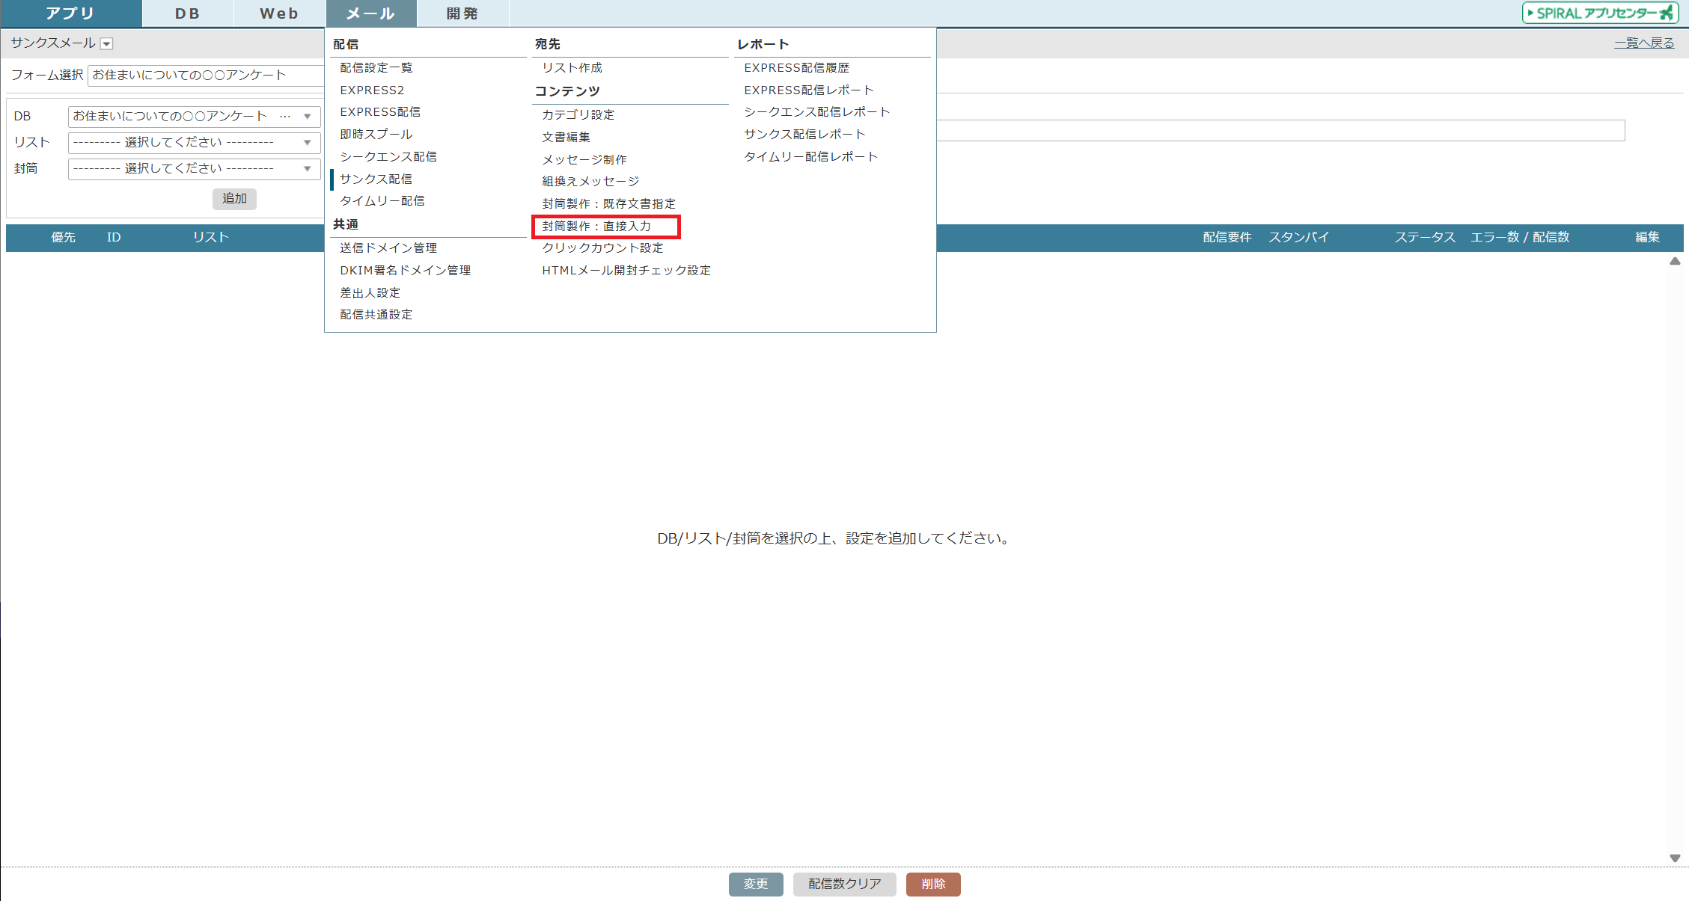Select 封筒製作：直接入力 menu item

pos(596,226)
